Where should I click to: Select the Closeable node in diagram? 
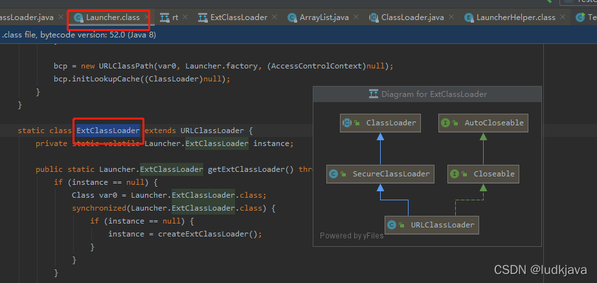[483, 174]
